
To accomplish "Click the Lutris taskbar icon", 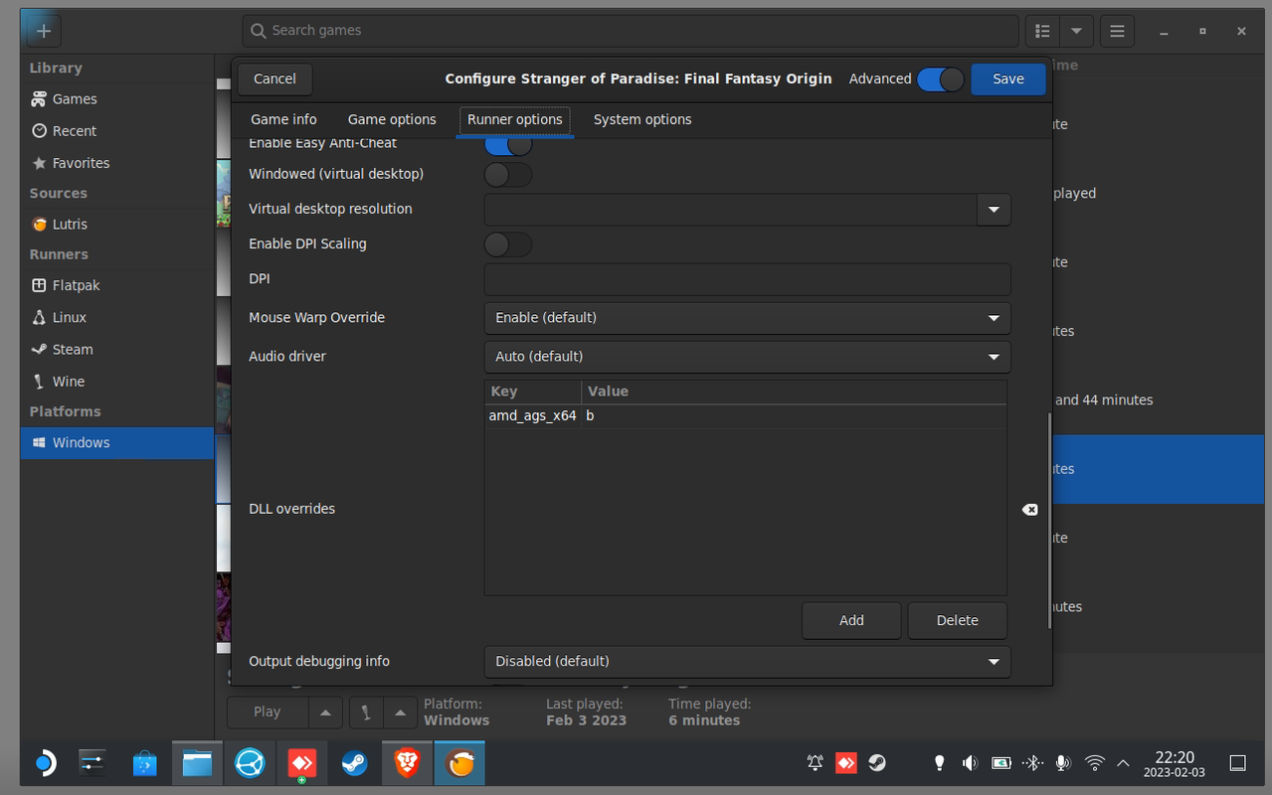I will (x=459, y=763).
